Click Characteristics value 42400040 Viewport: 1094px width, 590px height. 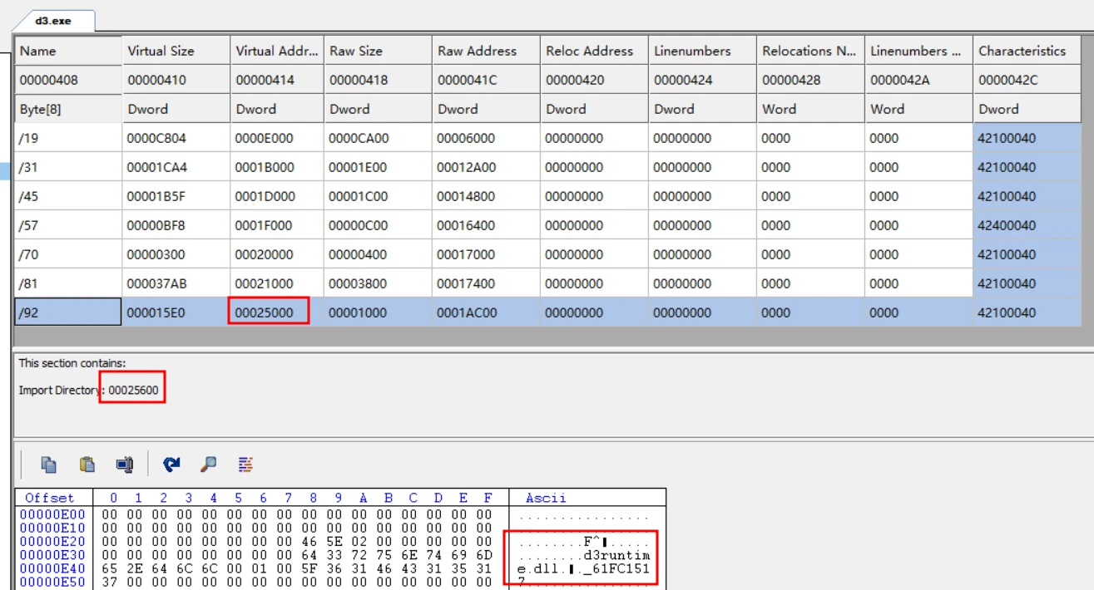tap(1007, 225)
